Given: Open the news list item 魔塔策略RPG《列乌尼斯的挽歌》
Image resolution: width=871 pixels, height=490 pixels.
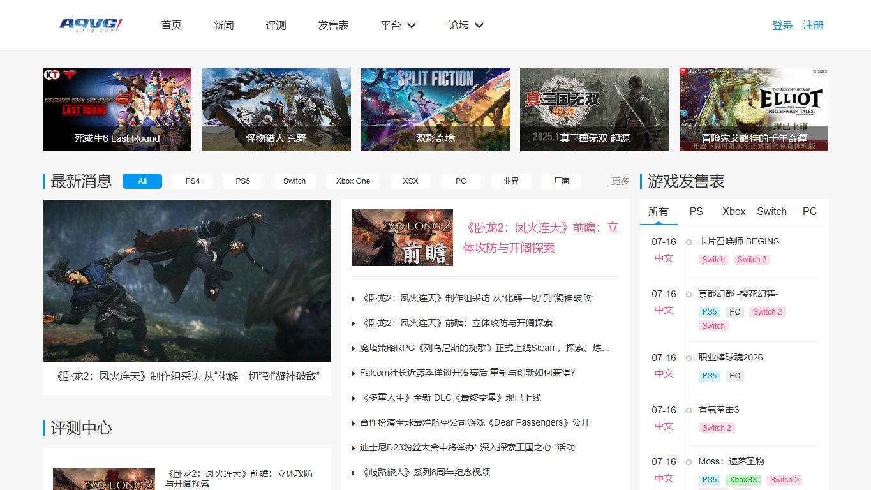Looking at the screenshot, I should pyautogui.click(x=485, y=348).
